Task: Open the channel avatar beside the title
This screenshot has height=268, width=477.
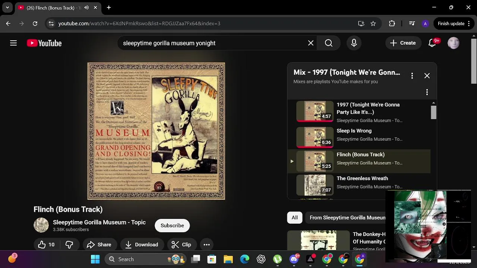Action: [x=41, y=225]
